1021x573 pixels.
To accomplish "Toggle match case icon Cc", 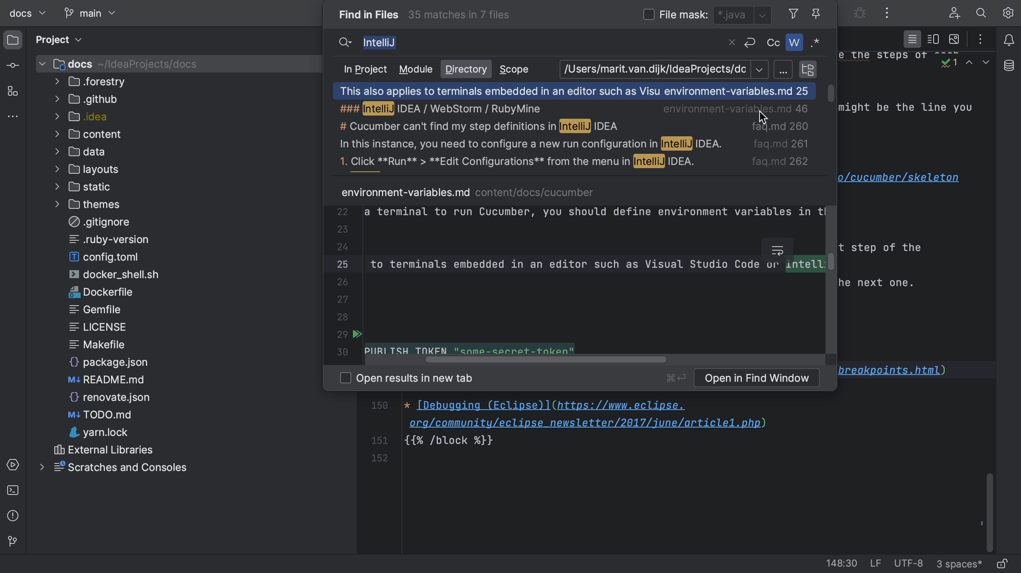I will coord(773,42).
